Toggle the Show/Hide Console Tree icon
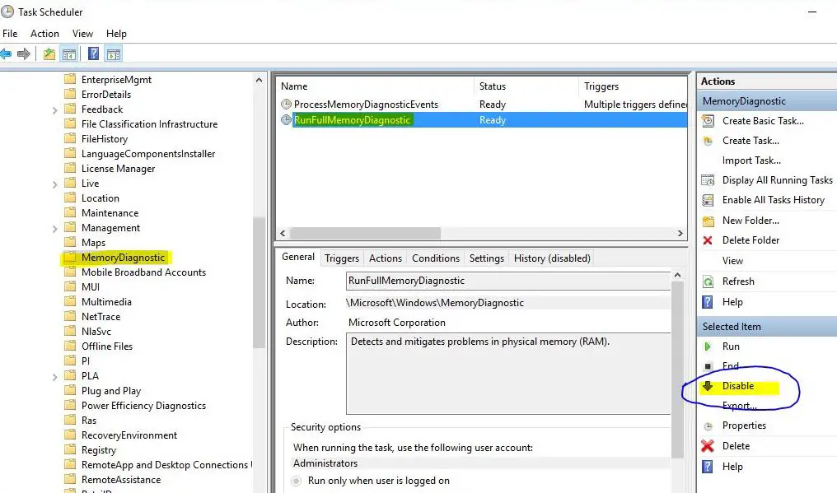Screen dimensions: 837x493 [69, 53]
